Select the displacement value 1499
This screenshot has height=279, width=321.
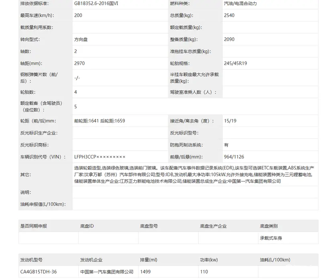click(145, 272)
